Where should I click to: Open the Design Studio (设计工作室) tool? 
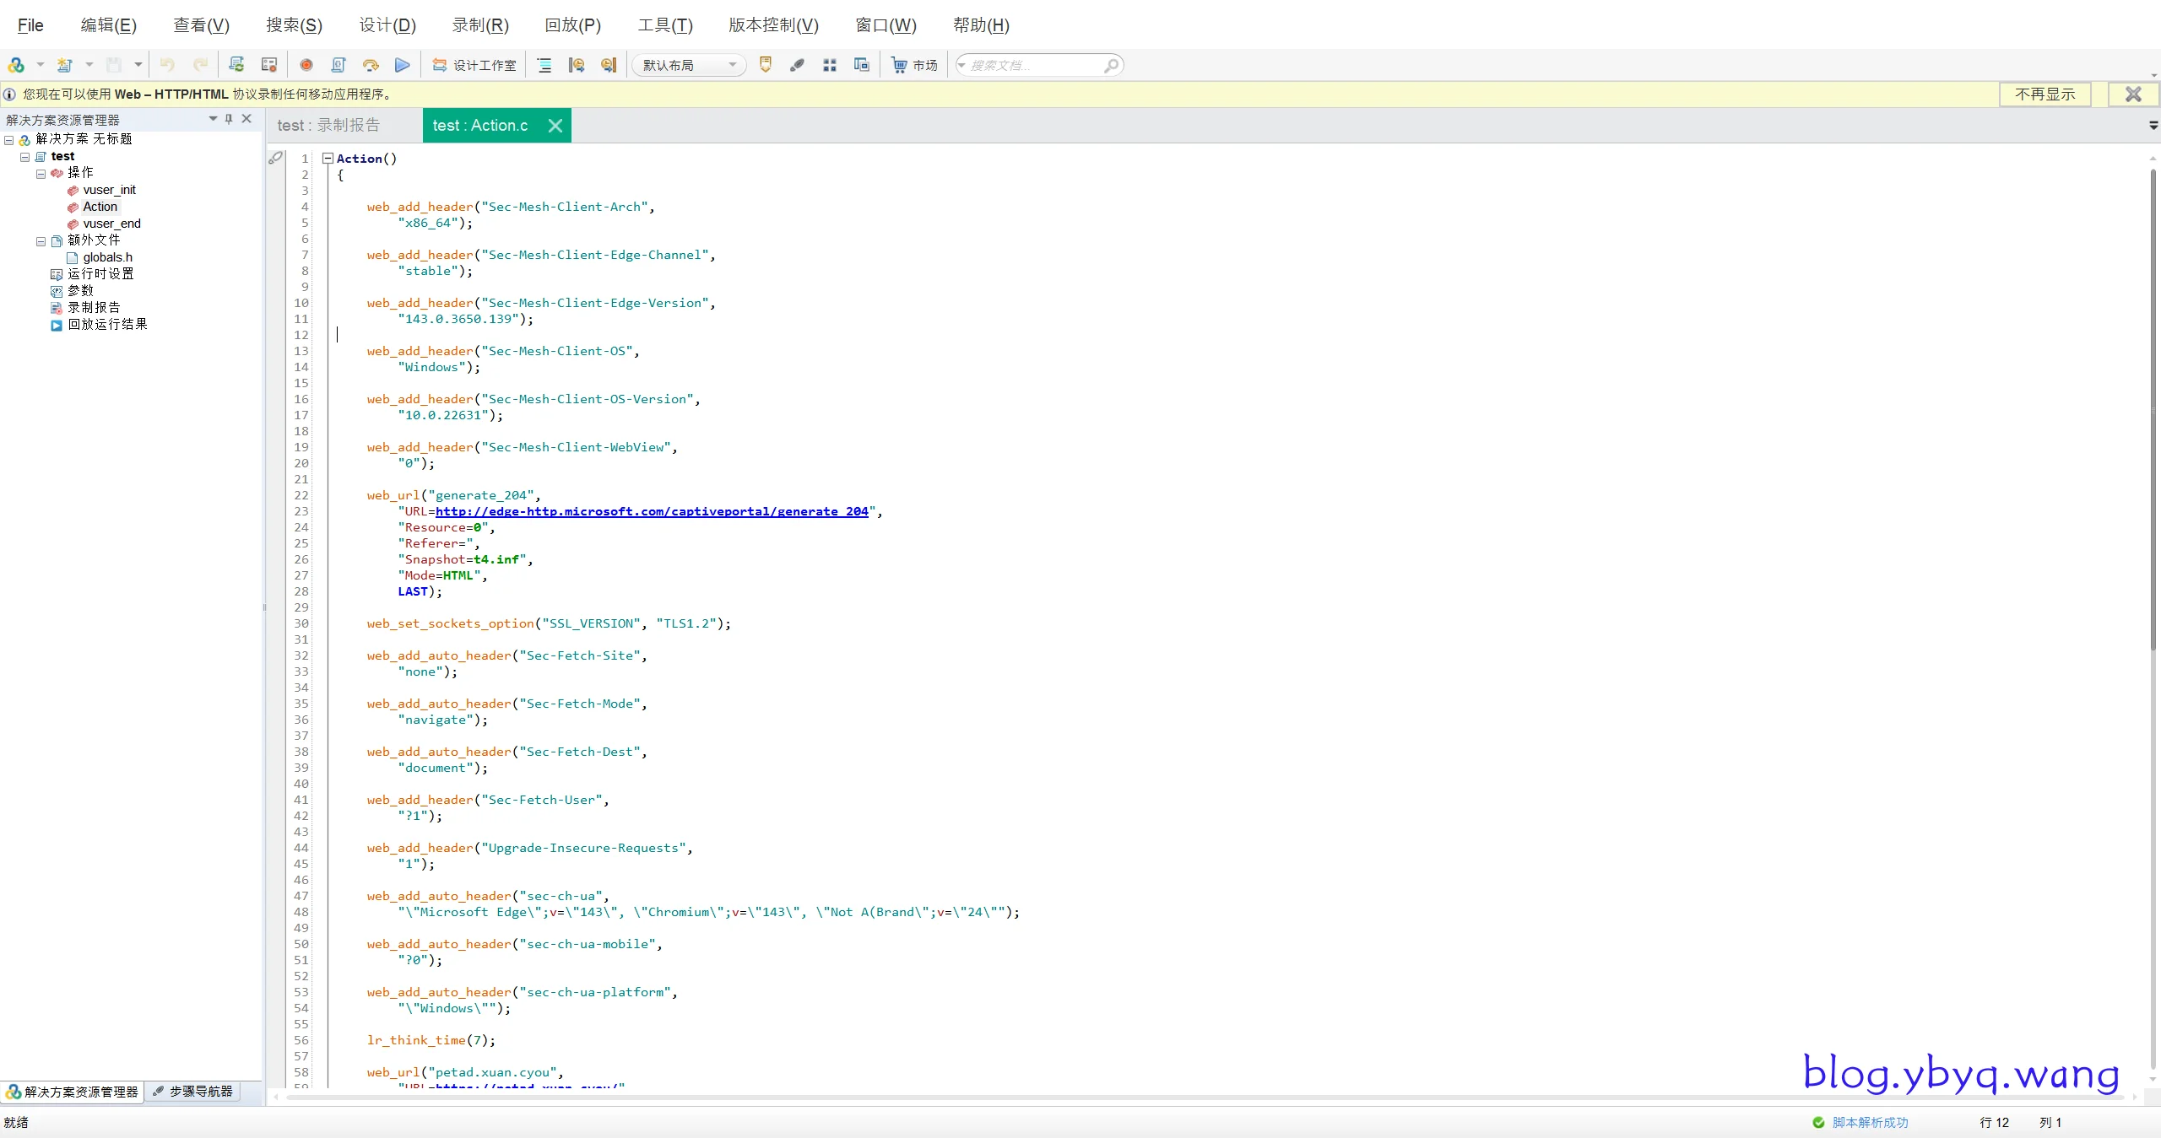tap(474, 65)
